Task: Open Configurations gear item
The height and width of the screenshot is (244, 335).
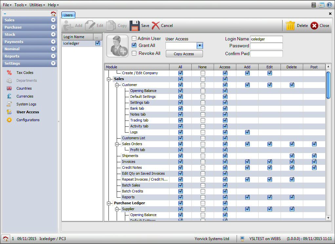Action: click(28, 120)
